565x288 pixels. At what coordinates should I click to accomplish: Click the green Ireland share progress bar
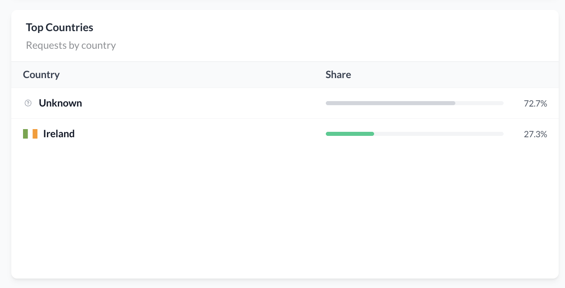click(x=350, y=134)
